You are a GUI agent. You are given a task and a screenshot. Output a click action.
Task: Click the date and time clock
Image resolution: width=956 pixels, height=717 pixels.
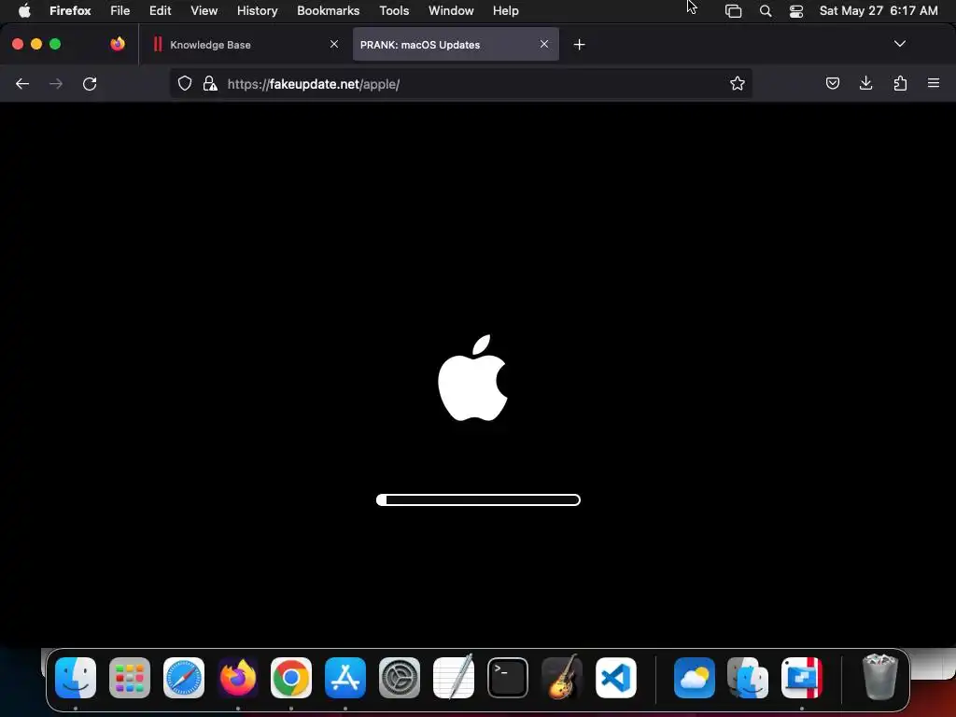pos(878,10)
